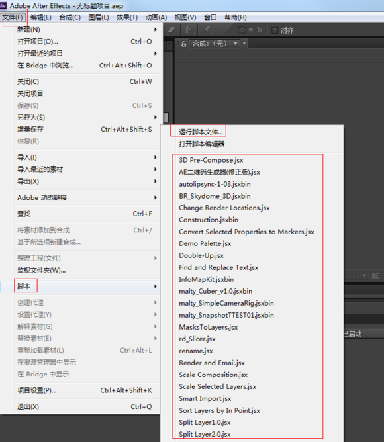Open dropdown arrow at right panel edge
The image size is (384, 442).
365,275
